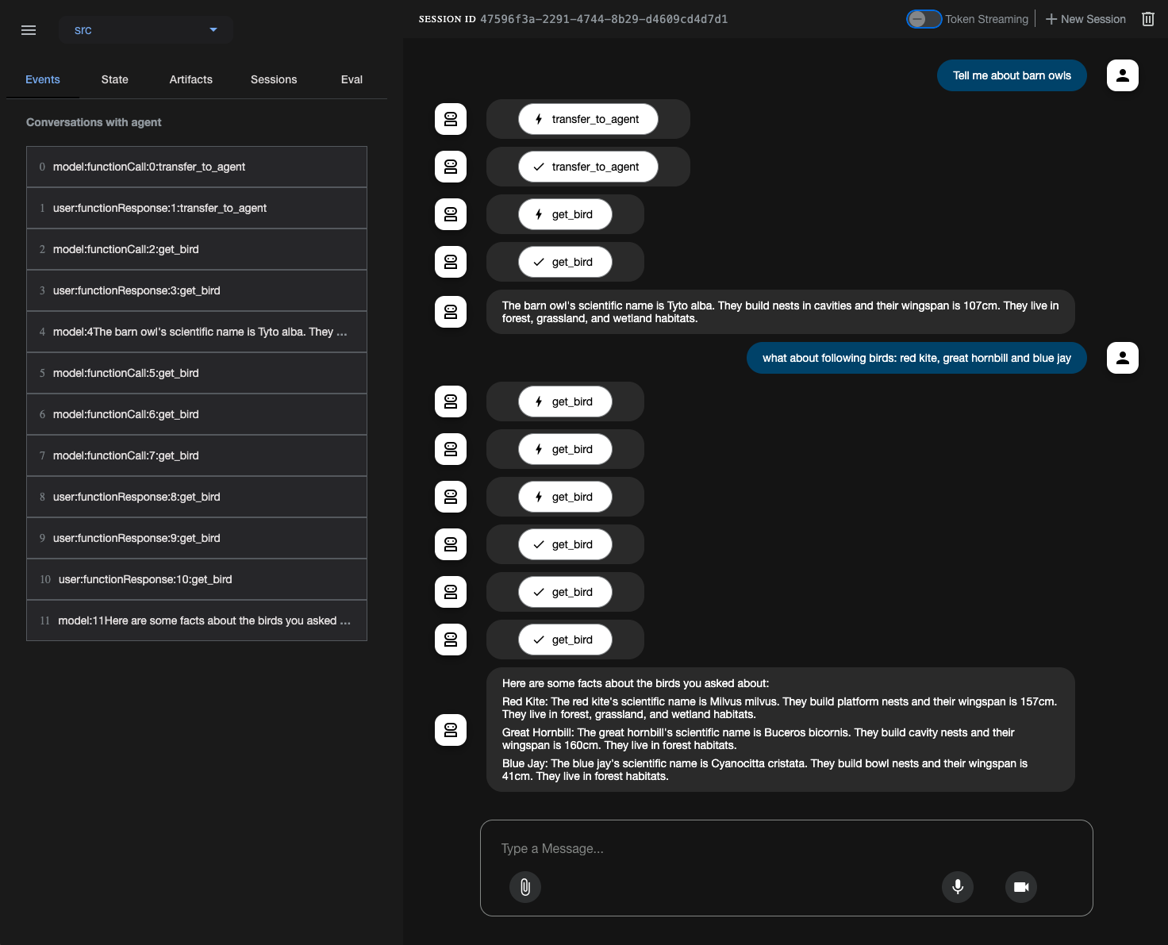
Task: Open the Artifacts tab
Action: 191,79
